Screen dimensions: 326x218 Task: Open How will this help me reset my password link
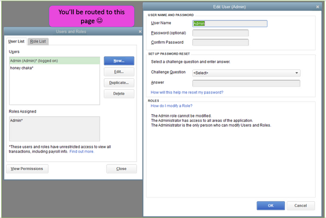pyautogui.click(x=187, y=92)
